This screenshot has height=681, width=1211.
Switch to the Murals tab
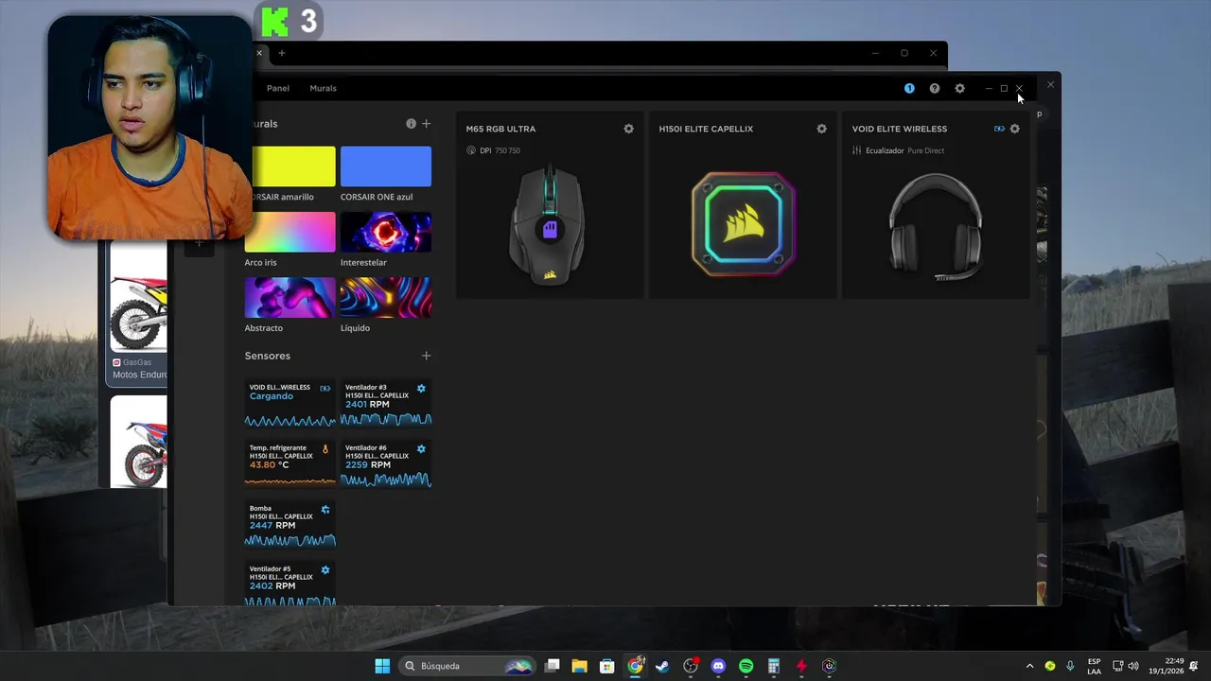323,88
